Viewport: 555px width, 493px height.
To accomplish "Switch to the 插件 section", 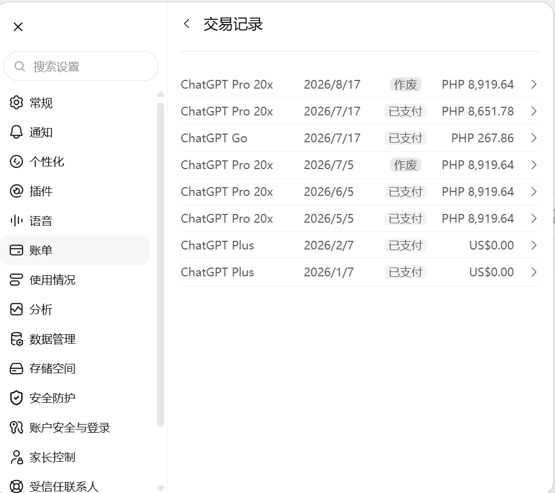I will point(74,191).
